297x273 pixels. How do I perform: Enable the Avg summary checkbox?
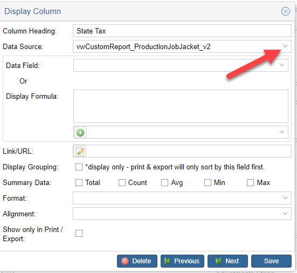164,183
